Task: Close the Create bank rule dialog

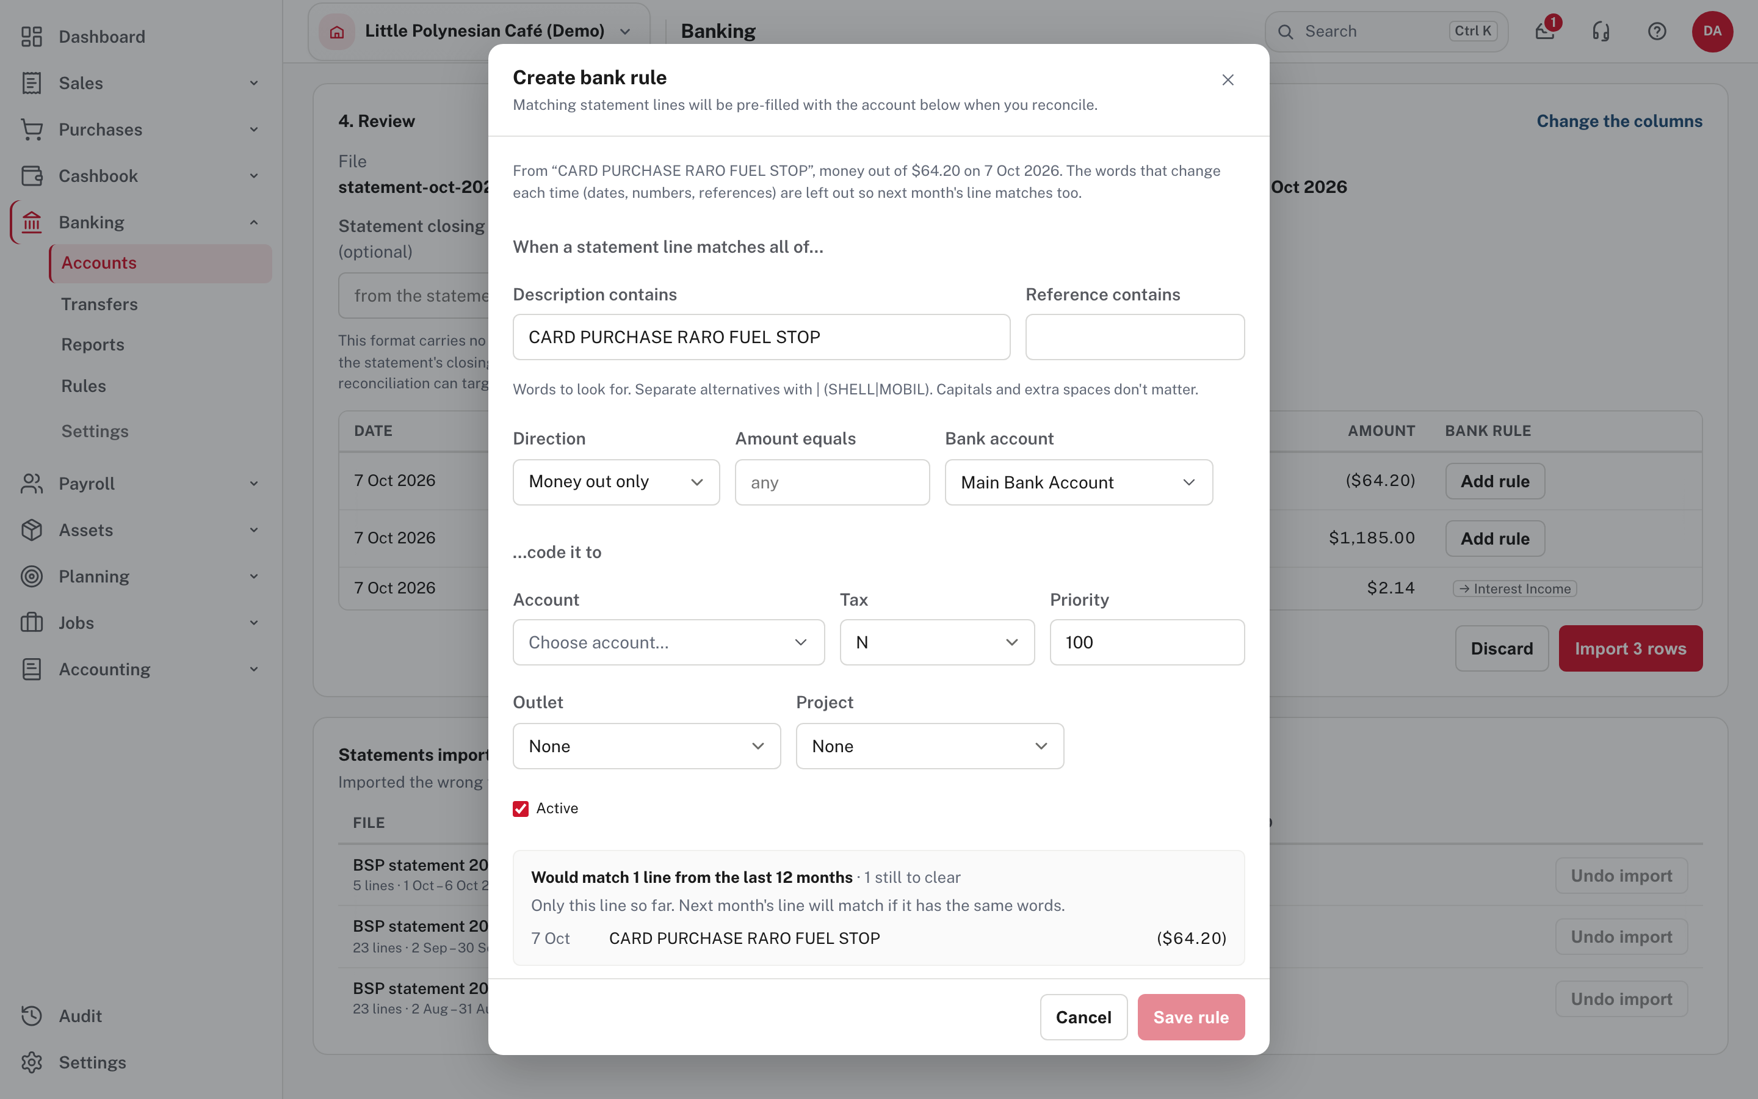Action: tap(1228, 80)
